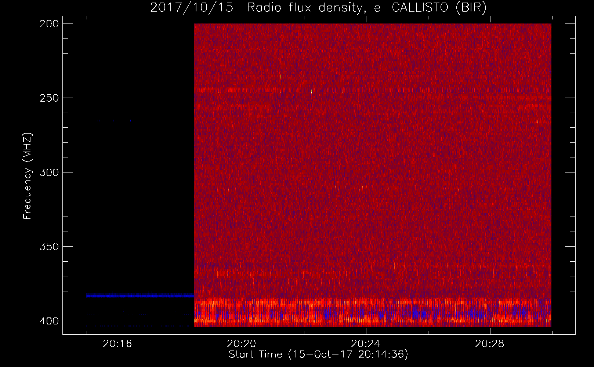Image resolution: width=594 pixels, height=367 pixels.
Task: Select the 200 frequency tick label
Action: tap(49, 24)
